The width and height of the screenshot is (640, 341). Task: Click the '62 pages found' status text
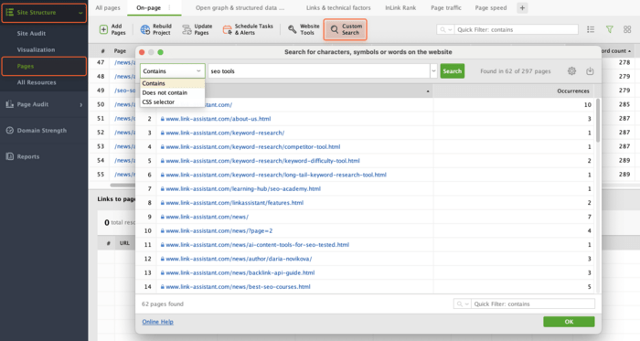click(x=163, y=304)
